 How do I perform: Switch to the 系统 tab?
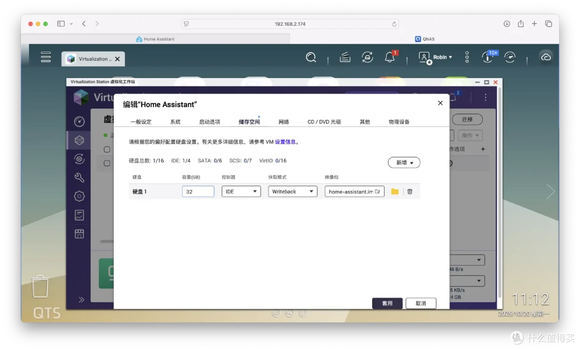click(175, 122)
